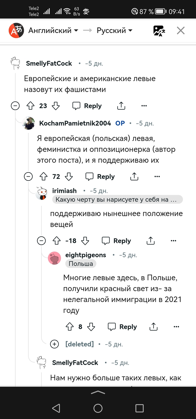Open KochamPamietnik2004 user profile
This screenshot has height=419, width=196.
(75, 123)
